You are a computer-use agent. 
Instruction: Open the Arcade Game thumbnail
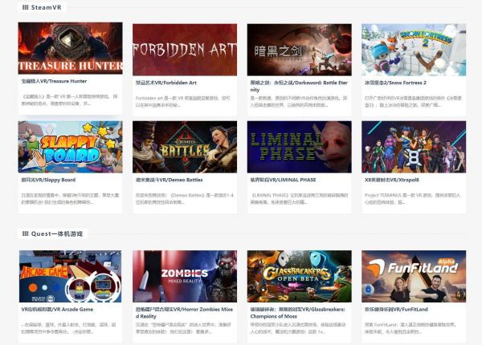coord(70,276)
